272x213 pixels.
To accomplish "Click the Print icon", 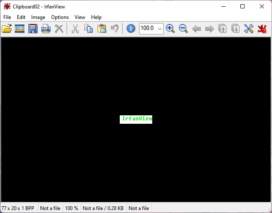I will (46, 29).
